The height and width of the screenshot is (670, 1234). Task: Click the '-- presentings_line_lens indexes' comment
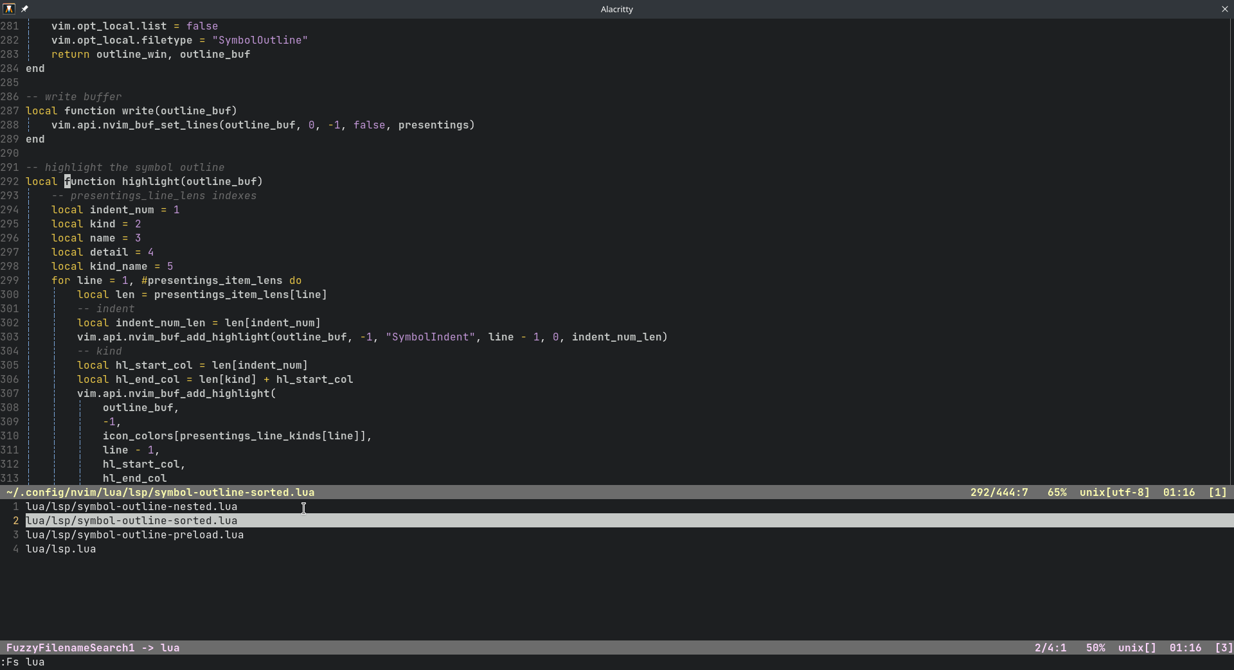click(154, 196)
